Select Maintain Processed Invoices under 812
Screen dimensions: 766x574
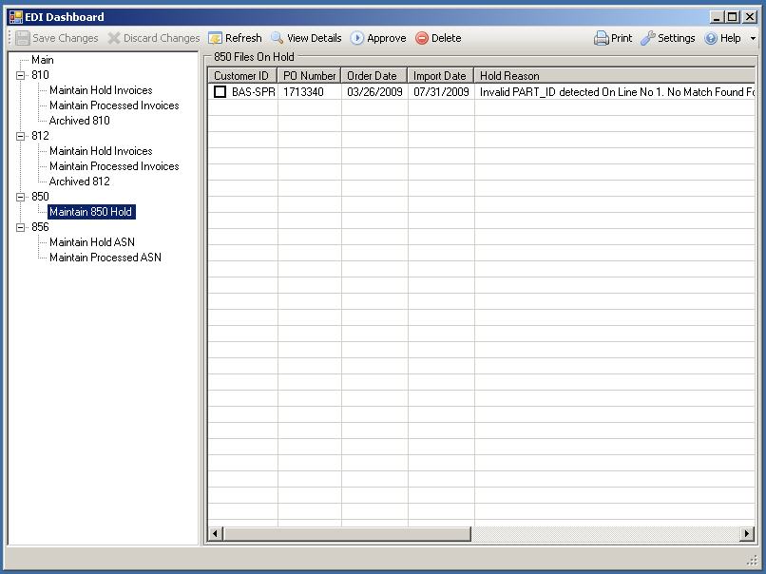point(114,166)
